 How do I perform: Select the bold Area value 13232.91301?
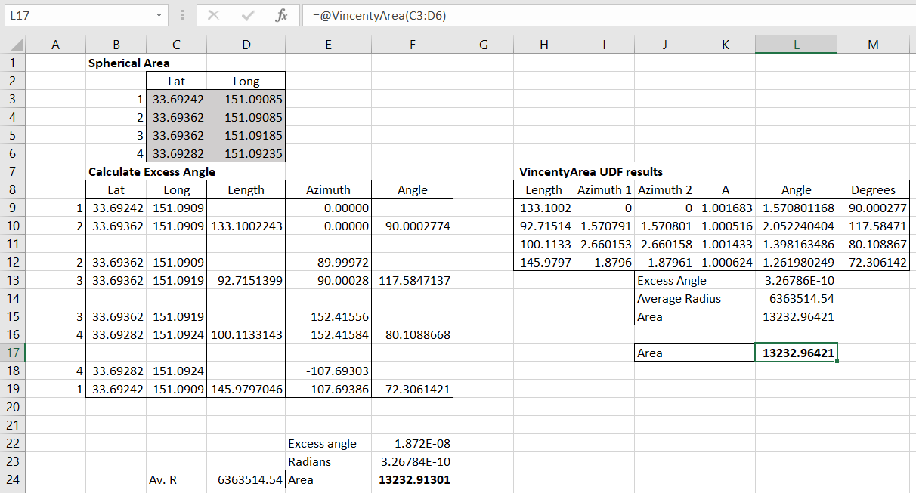coord(412,479)
